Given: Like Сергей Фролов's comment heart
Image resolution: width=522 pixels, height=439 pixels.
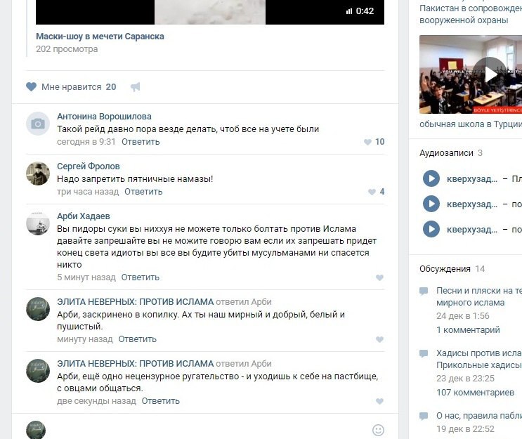Looking at the screenshot, I should (372, 192).
